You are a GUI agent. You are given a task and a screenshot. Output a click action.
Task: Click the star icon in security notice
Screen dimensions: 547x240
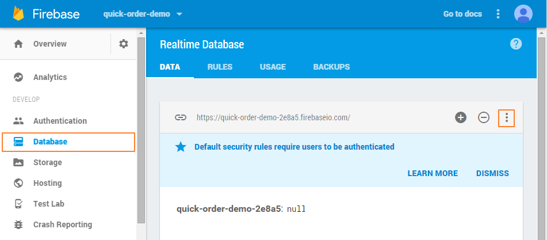pyautogui.click(x=181, y=147)
